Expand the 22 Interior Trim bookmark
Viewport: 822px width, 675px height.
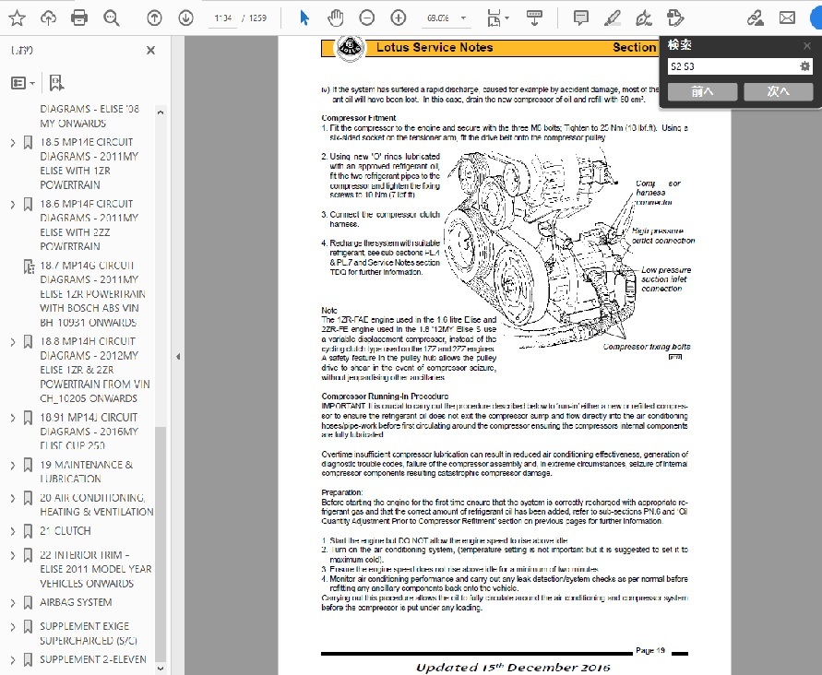click(x=13, y=555)
